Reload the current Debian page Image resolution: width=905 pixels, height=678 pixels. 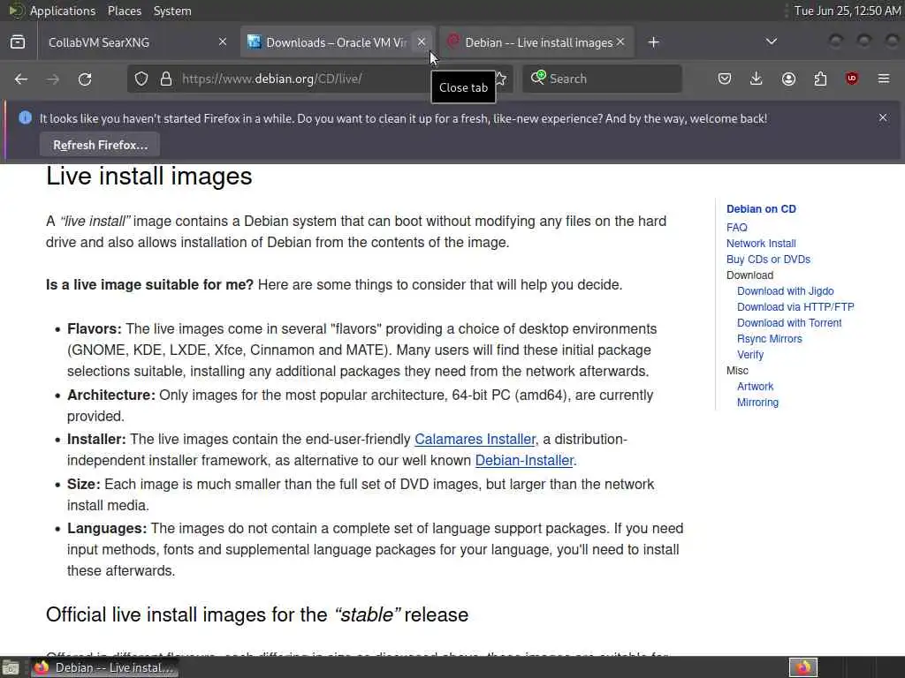(x=85, y=79)
